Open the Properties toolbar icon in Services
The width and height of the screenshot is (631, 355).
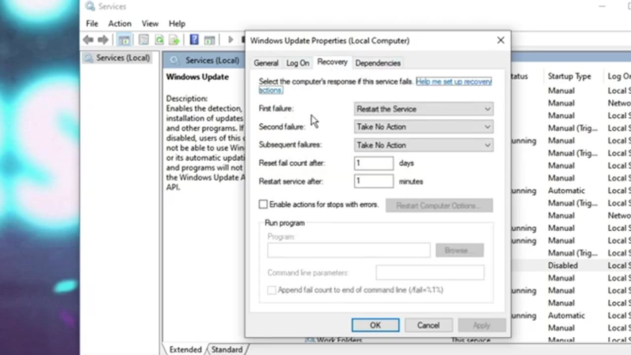point(143,40)
